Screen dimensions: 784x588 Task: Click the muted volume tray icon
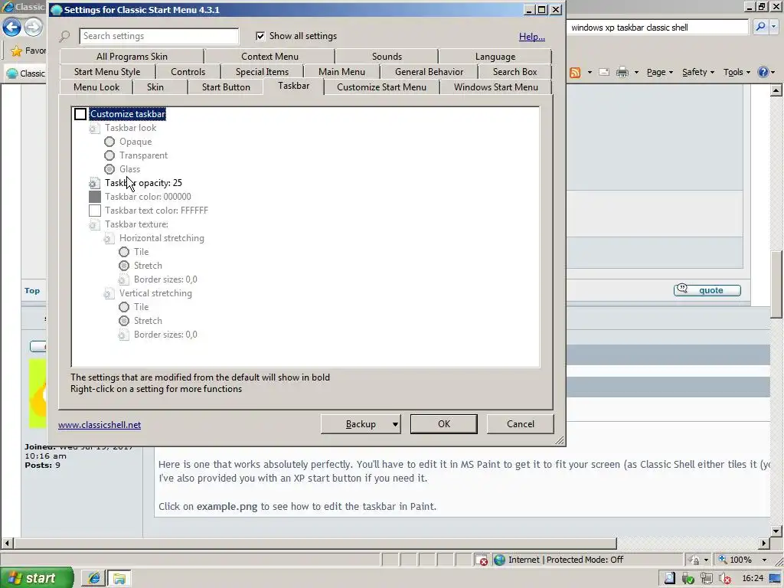coord(724,579)
